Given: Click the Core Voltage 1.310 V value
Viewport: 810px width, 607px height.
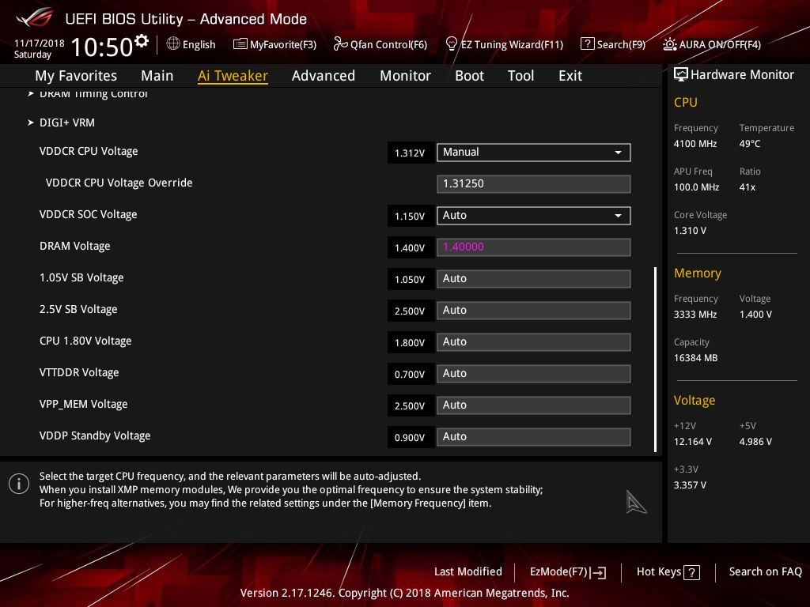Looking at the screenshot, I should click(690, 231).
